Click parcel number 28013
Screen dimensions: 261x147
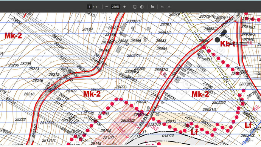(171, 121)
